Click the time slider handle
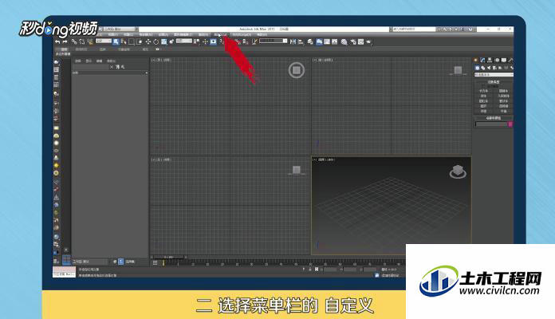The image size is (555, 319). [x=169, y=257]
